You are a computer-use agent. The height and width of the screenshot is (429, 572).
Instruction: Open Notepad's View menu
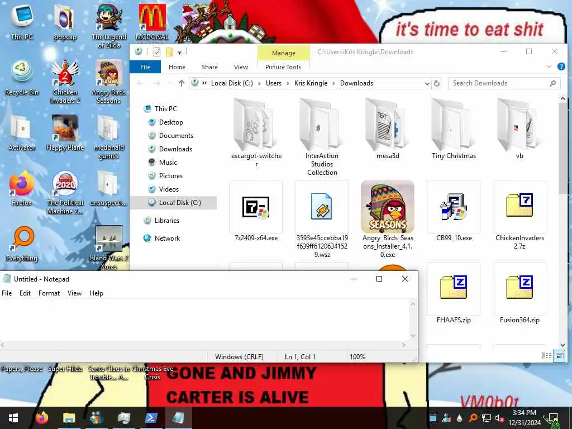74,293
